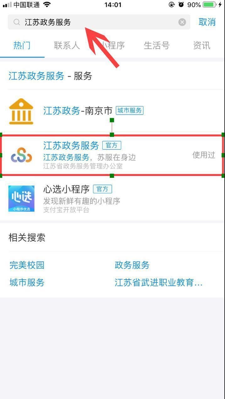Open the 江苏政务 bank building icon
The image size is (225, 399).
click(x=21, y=111)
